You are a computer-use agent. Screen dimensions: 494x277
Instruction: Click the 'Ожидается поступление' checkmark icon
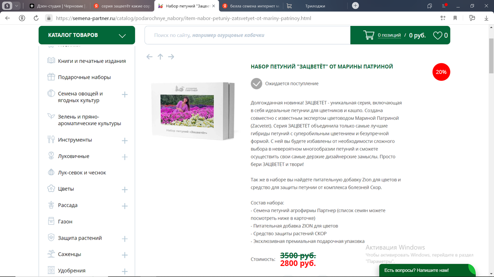pos(256,83)
